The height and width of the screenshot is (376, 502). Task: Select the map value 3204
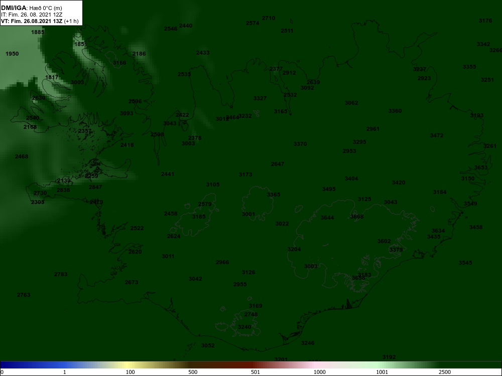[x=294, y=249]
